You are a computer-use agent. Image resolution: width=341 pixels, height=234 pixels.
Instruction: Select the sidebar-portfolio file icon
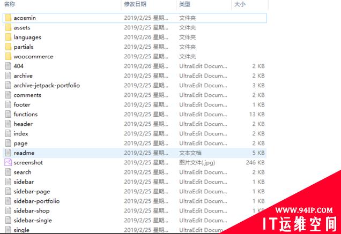coord(8,201)
